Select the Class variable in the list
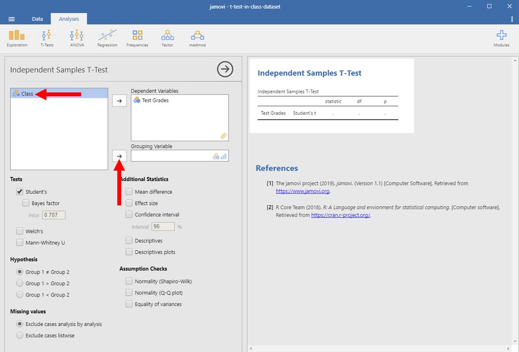This screenshot has width=519, height=352. coord(27,94)
